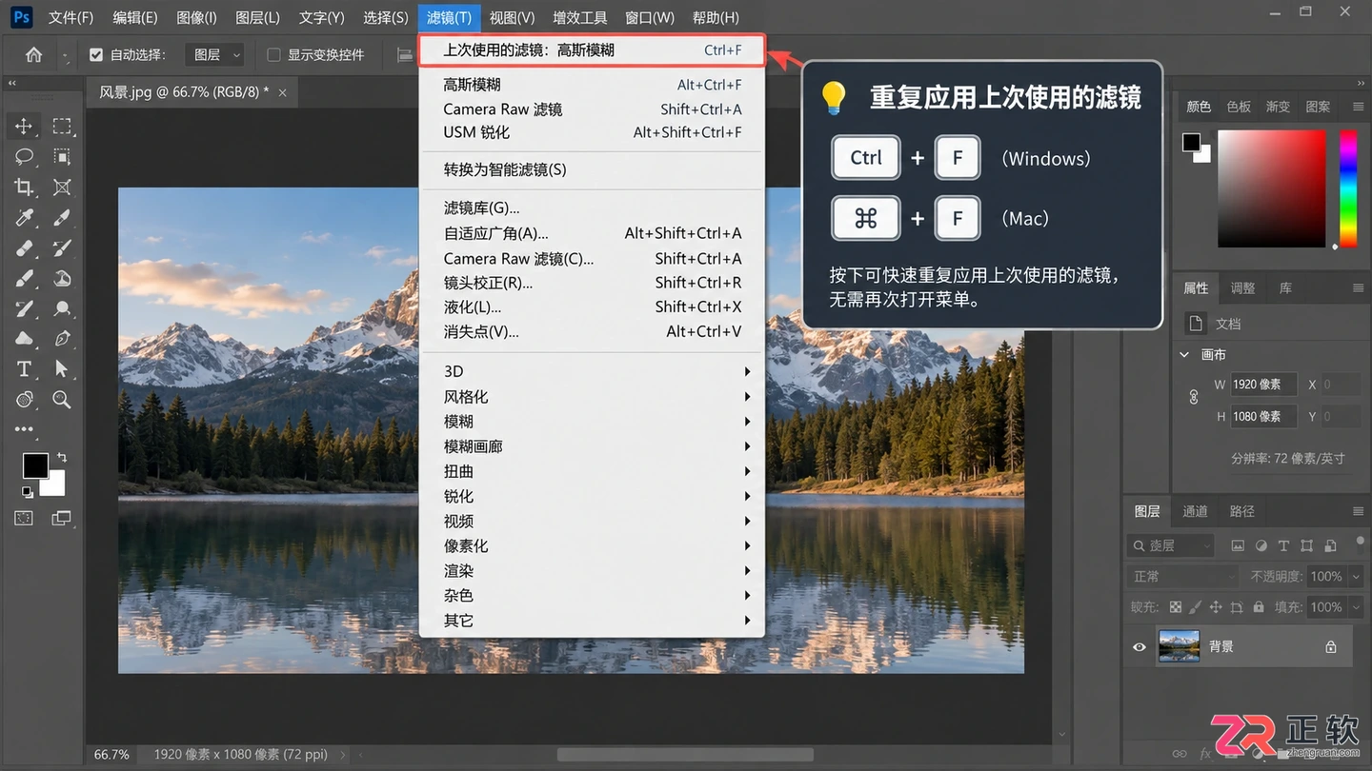
Task: Click the Home icon in options bar
Action: coord(33,54)
